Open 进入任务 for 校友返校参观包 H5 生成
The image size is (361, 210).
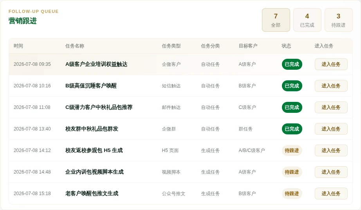(331, 150)
